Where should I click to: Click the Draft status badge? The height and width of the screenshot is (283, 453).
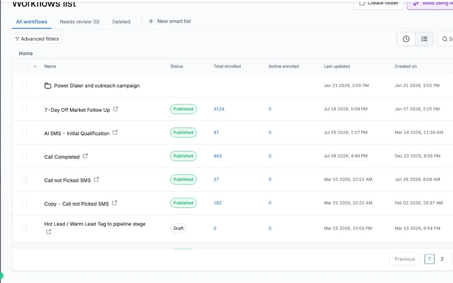(x=179, y=228)
